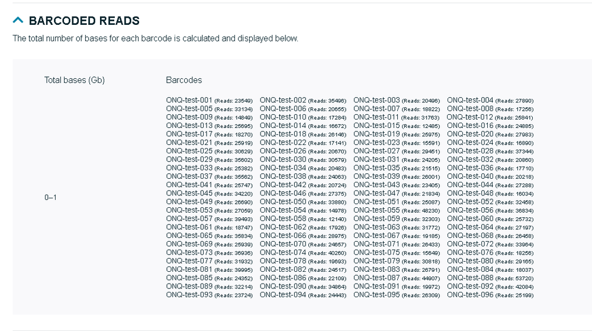Screen dimensions: 592x331
Task: Select the Total bases (Gb) column header
Action: [x=75, y=80]
